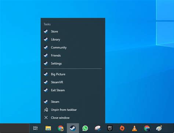174x133 pixels.
Task: Launch Big Picture mode entry
Action: (x=73, y=74)
